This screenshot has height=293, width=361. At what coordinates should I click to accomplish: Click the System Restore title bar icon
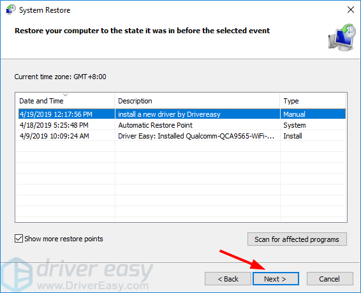pyautogui.click(x=10, y=10)
